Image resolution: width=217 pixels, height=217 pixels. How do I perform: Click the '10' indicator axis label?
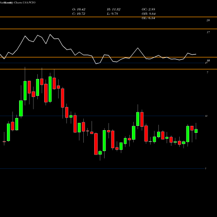click(208, 61)
